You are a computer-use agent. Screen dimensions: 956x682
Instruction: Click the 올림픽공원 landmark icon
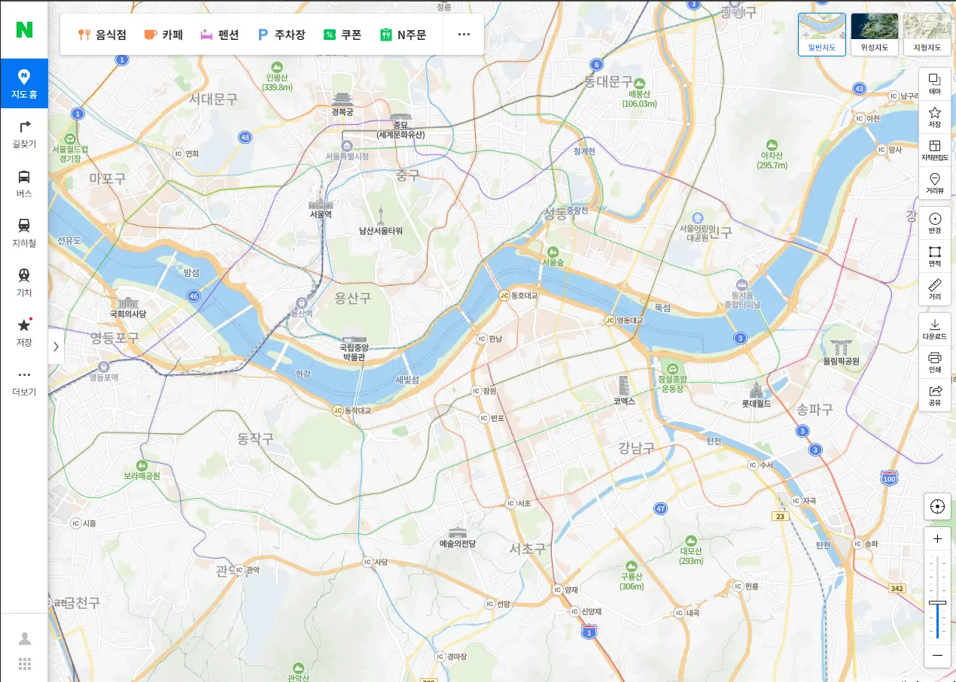(x=841, y=347)
